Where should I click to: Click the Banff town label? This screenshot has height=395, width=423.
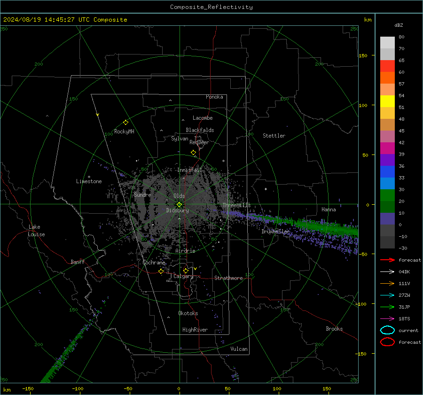pyautogui.click(x=78, y=262)
